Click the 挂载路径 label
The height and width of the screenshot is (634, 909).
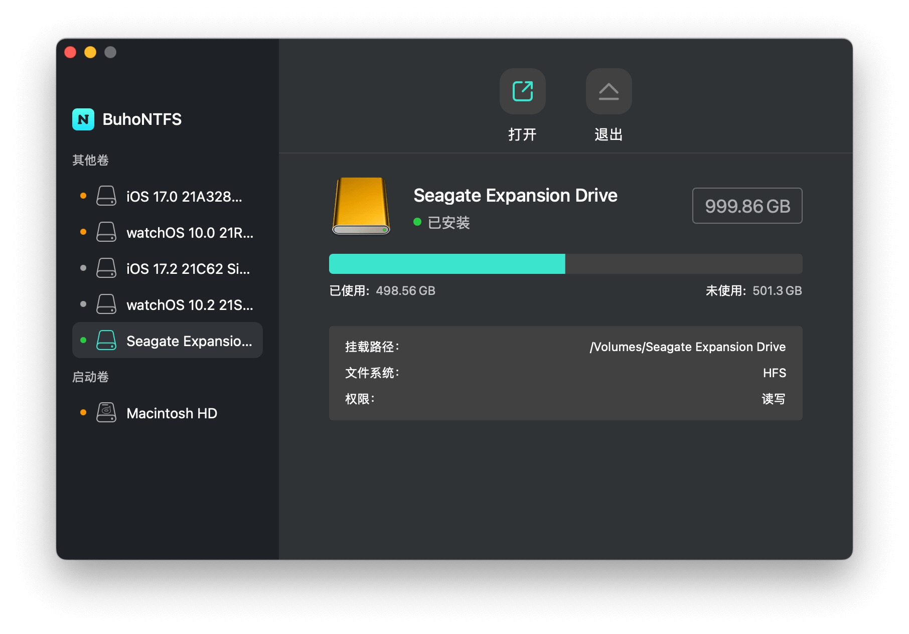coord(372,347)
